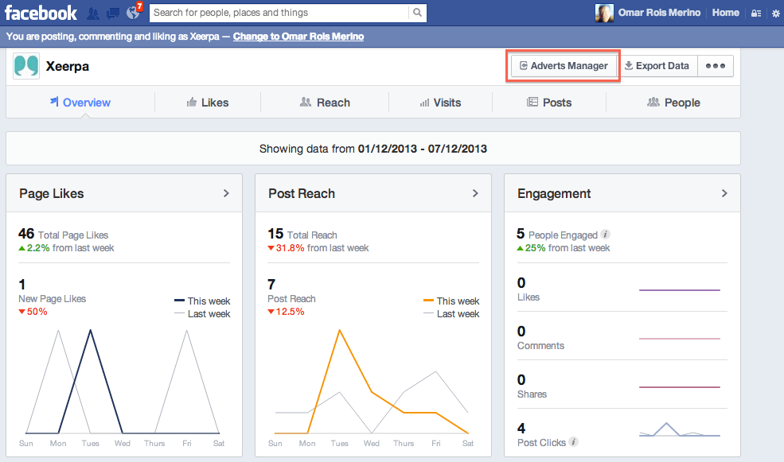The width and height of the screenshot is (784, 462).
Task: Click Change to Omar Rois Merino link
Action: [298, 37]
